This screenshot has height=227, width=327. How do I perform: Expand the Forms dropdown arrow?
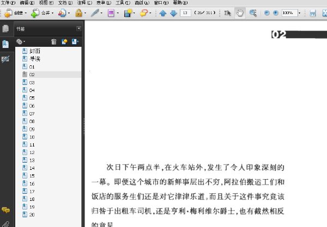[118, 13]
